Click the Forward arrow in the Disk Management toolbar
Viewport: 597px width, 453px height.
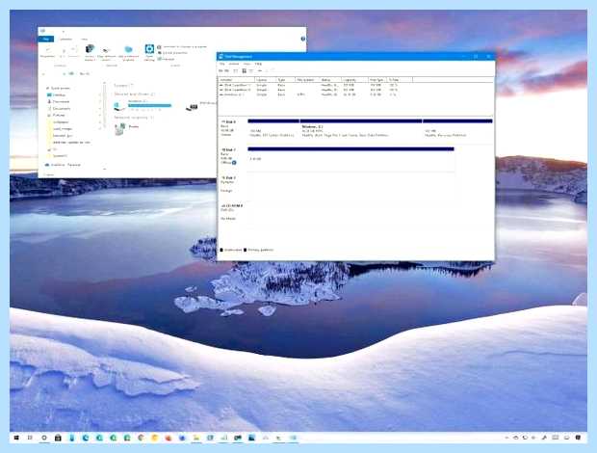pos(227,71)
